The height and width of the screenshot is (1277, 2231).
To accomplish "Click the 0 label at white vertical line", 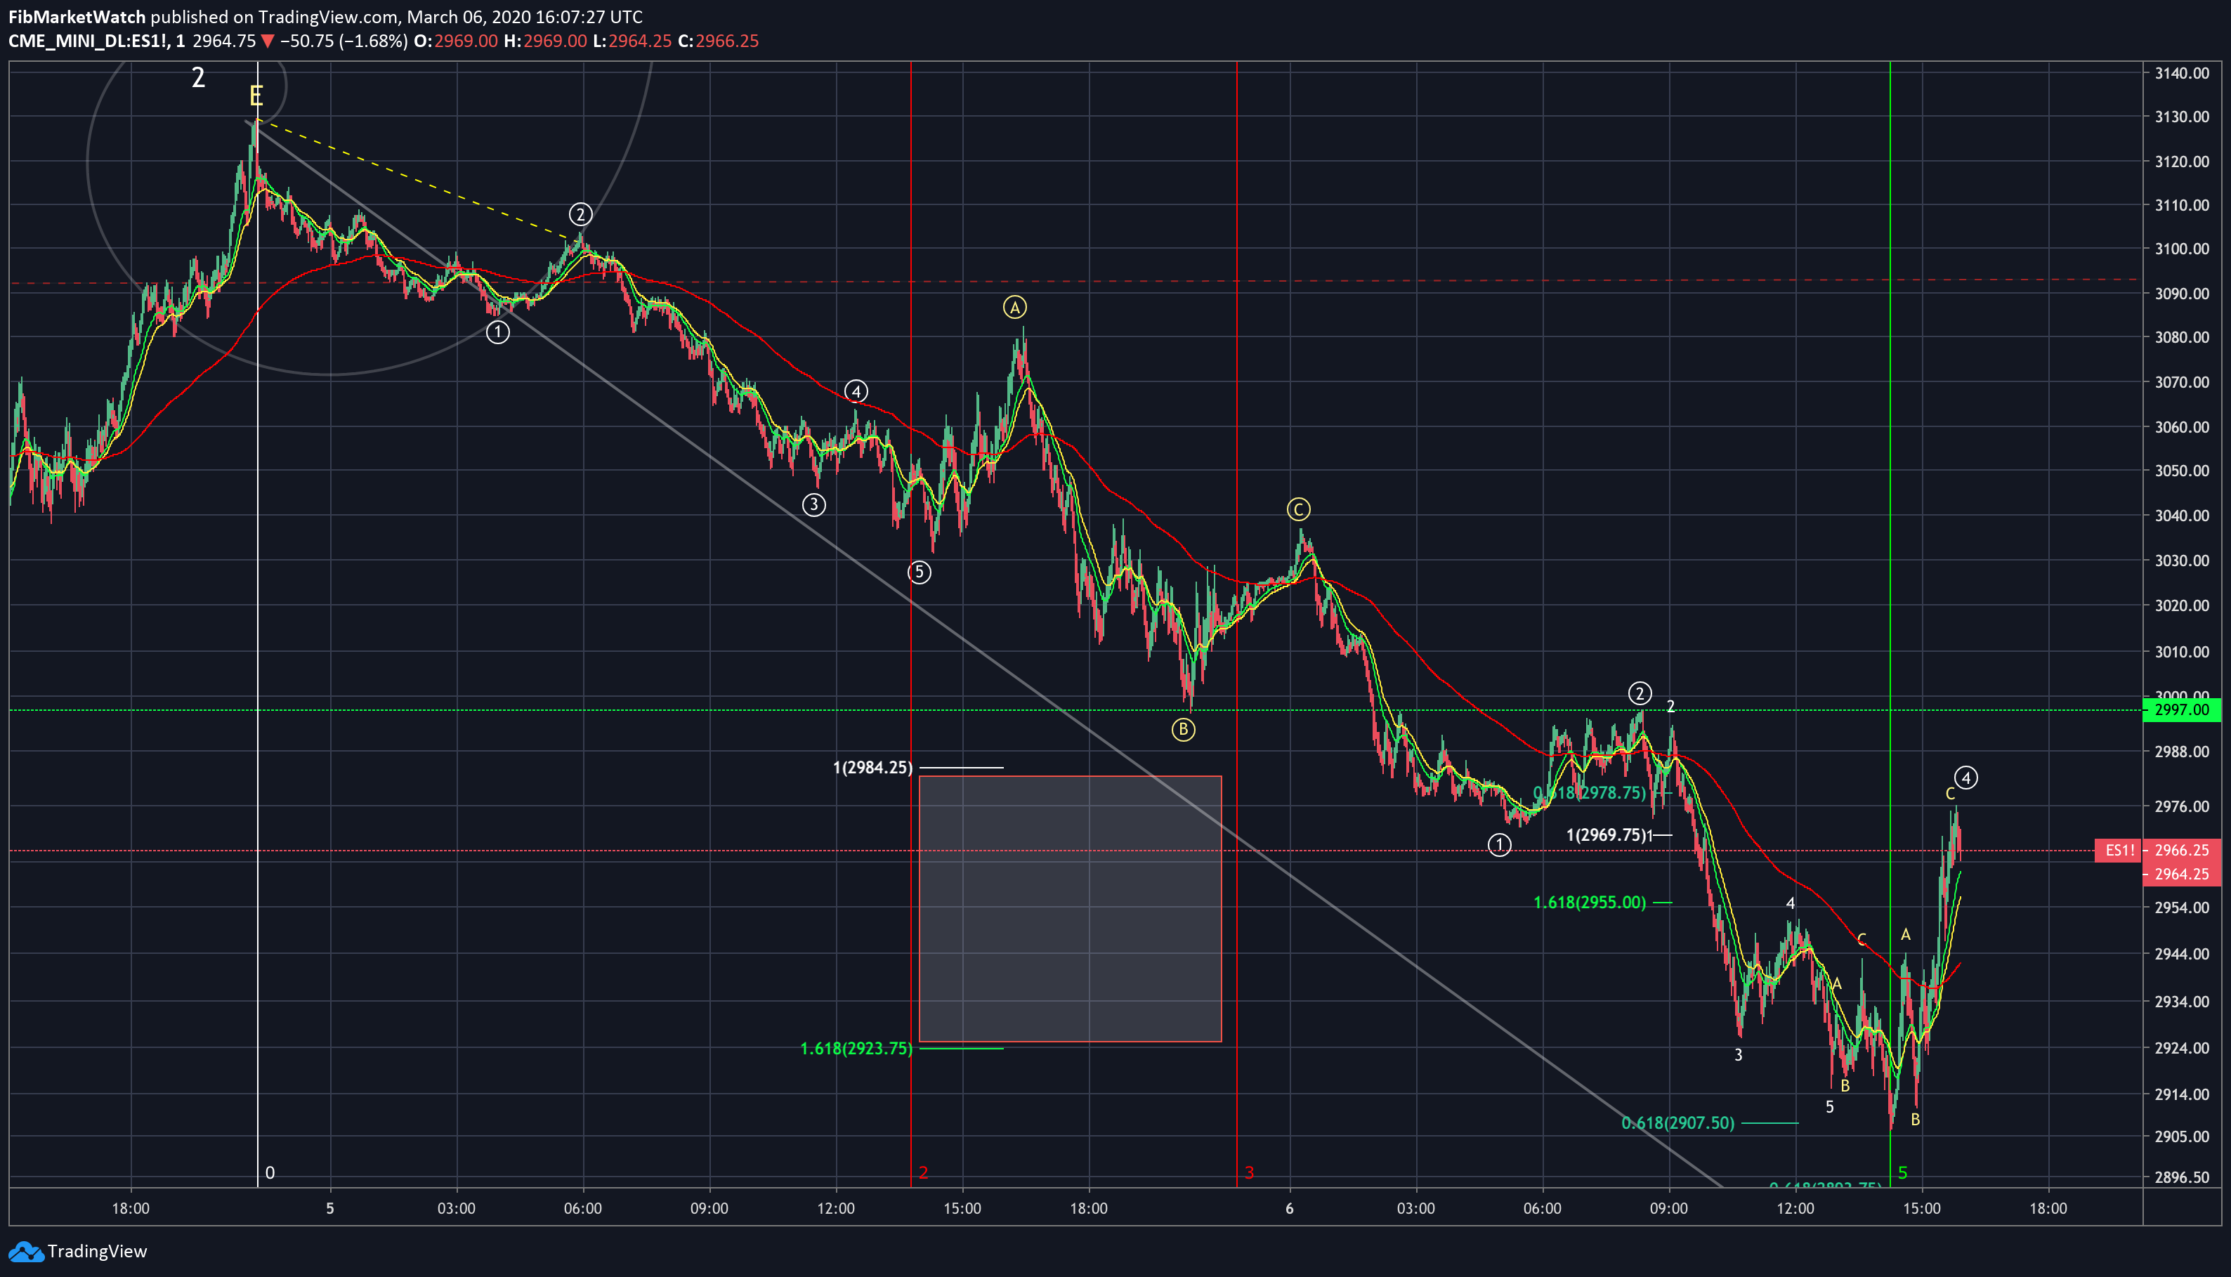I will 269,1172.
